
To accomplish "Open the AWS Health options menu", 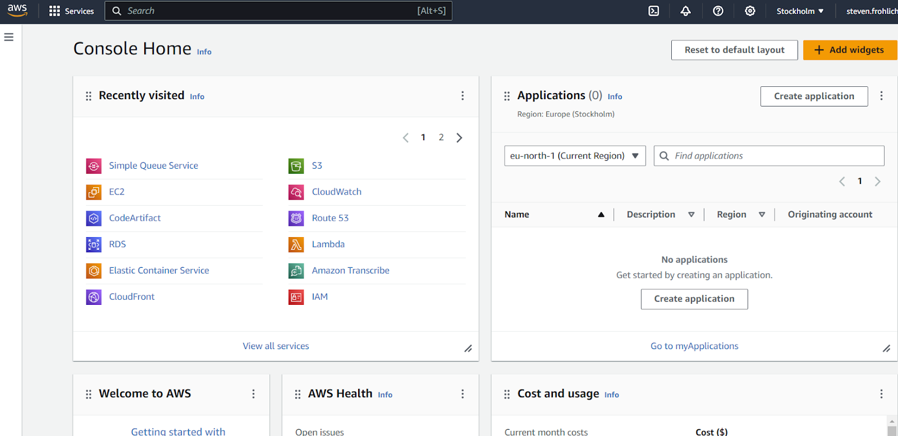I will click(462, 394).
